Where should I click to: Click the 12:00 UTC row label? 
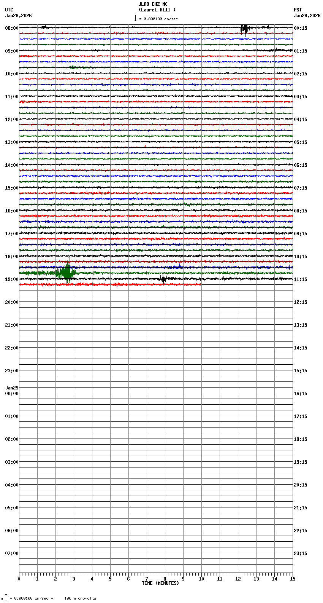tap(12, 120)
